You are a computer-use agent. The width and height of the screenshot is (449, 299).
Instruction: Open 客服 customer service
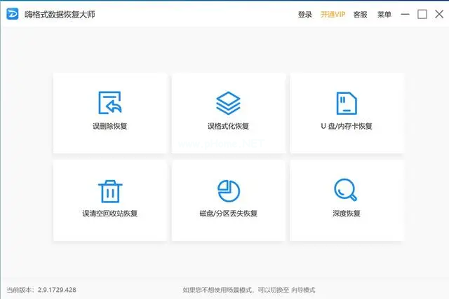360,15
